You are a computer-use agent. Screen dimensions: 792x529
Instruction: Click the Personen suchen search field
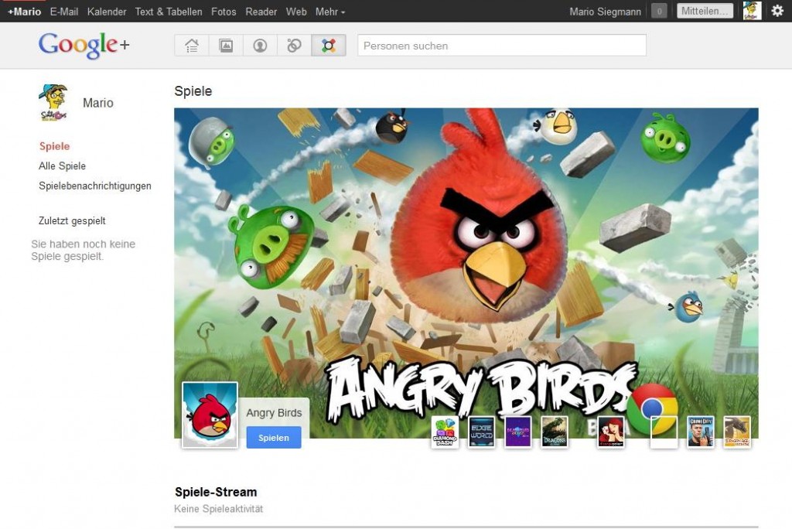pos(501,46)
